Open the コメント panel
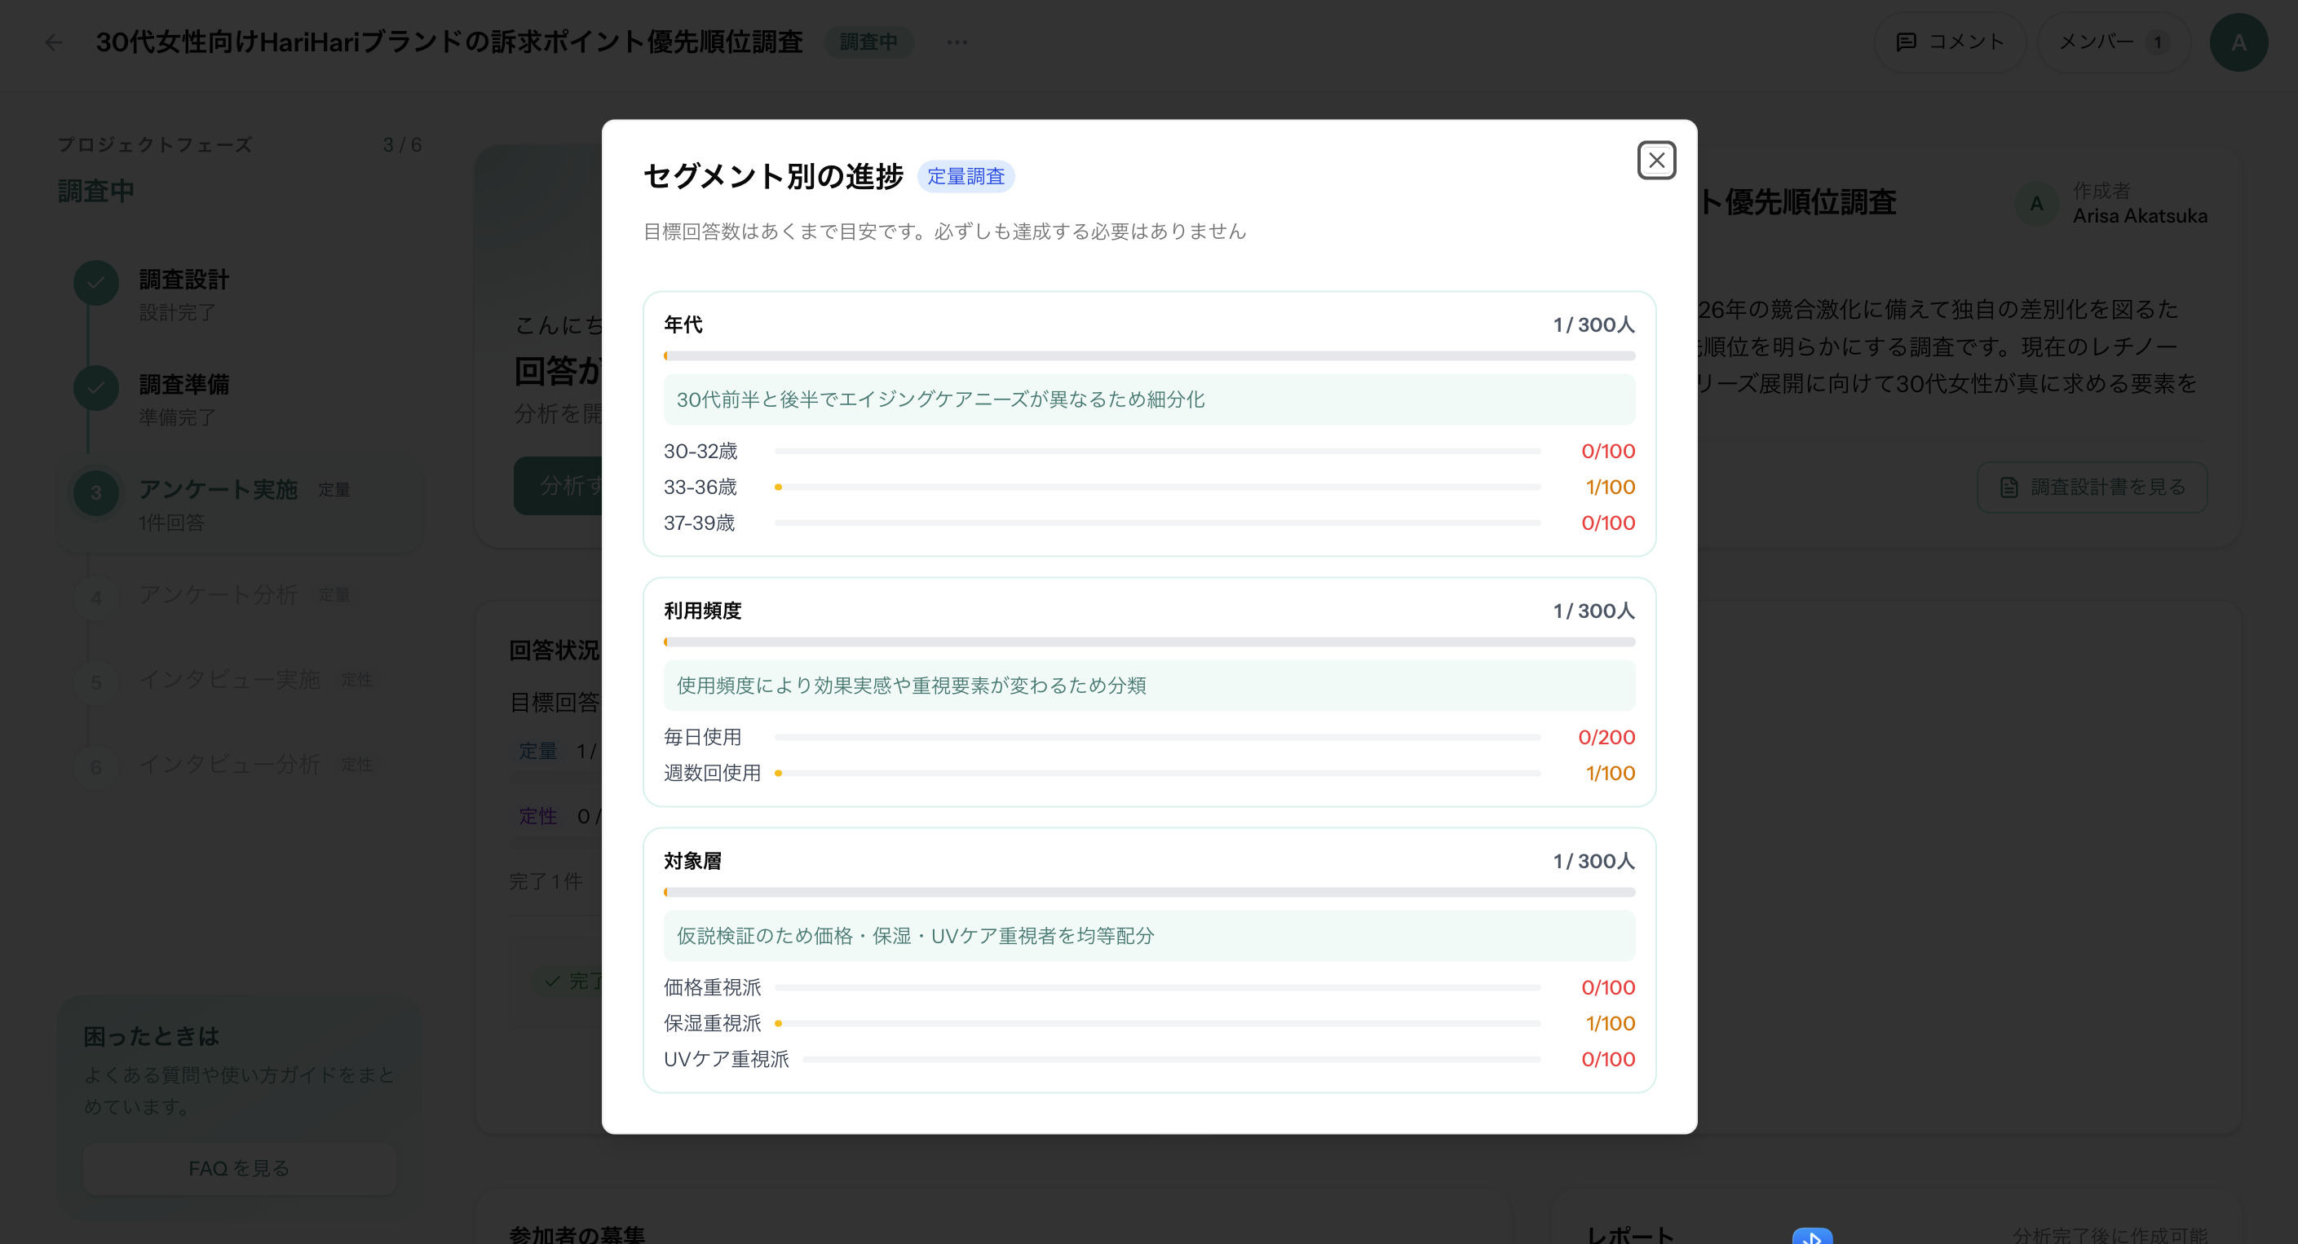The image size is (2298, 1244). tap(1949, 42)
